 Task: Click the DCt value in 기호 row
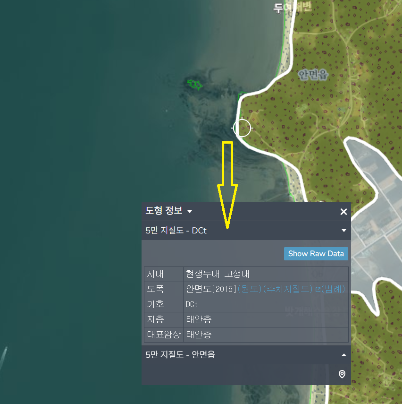(x=192, y=304)
